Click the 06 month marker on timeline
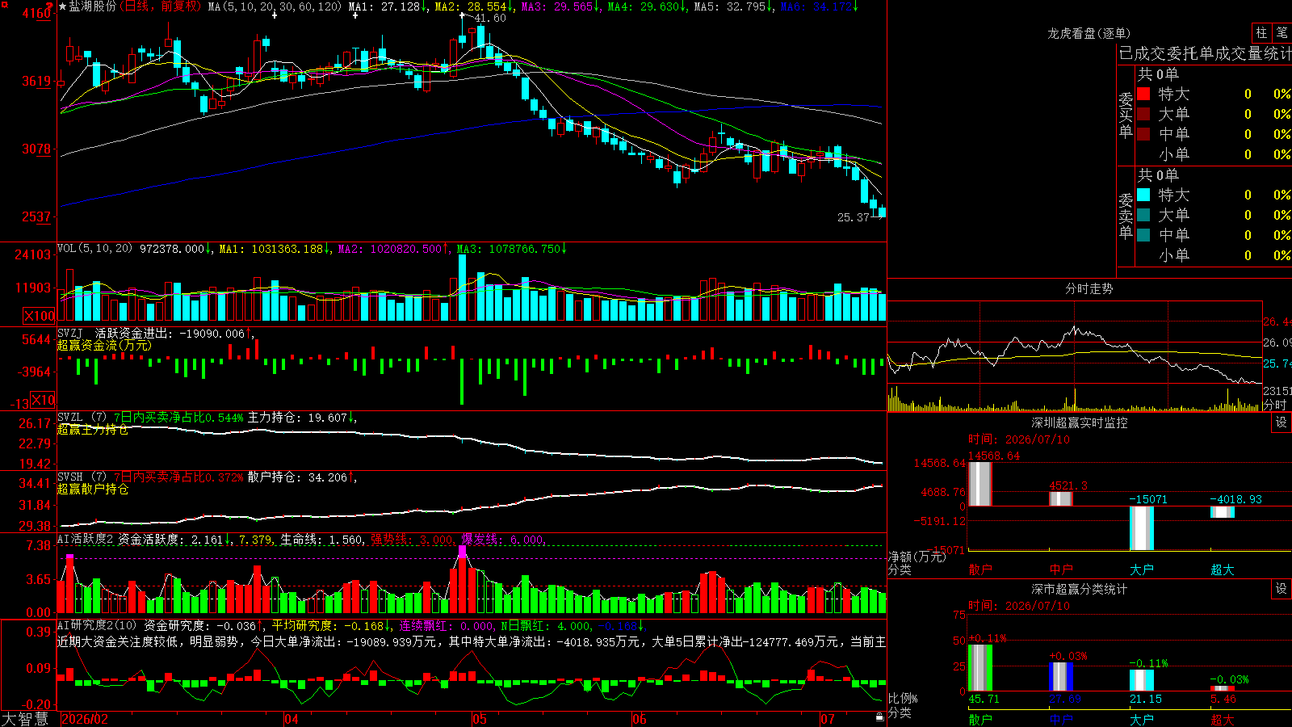 tap(640, 719)
